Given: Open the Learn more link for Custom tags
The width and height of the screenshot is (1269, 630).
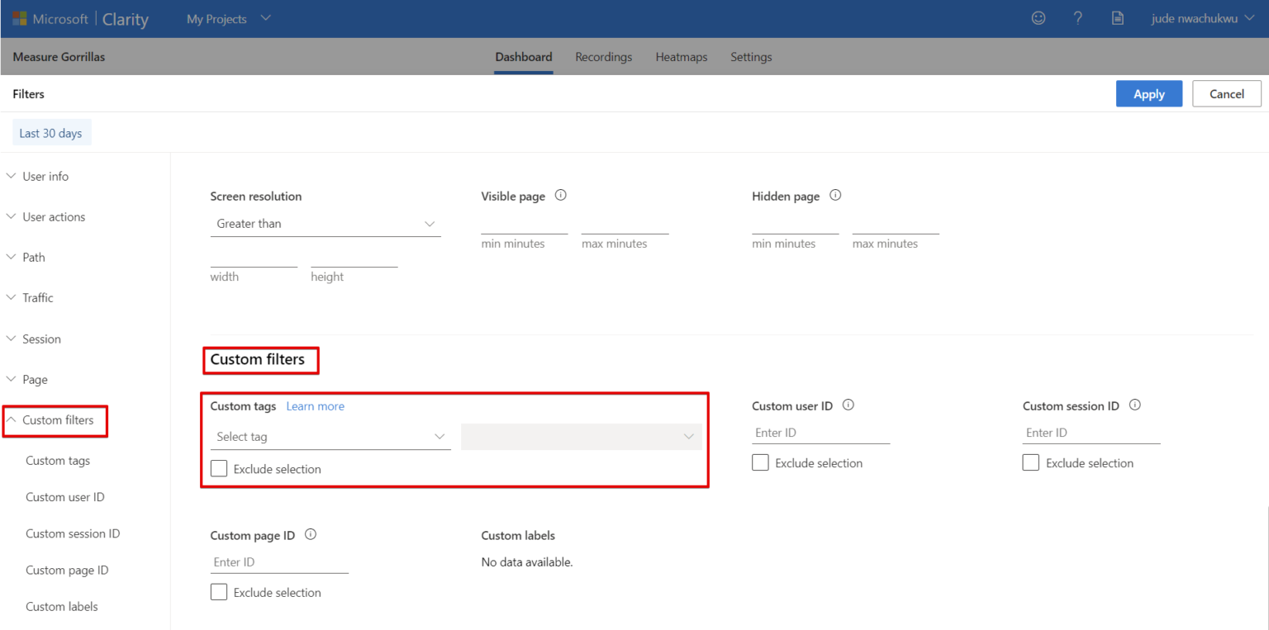Looking at the screenshot, I should coord(315,405).
